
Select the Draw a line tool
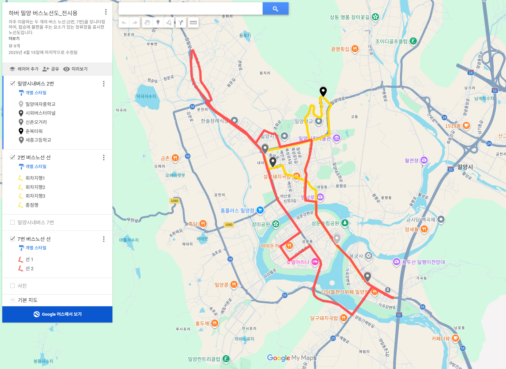click(x=169, y=23)
